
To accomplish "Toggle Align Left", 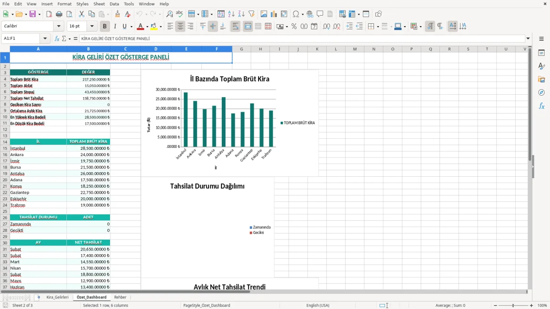I will pos(170,27).
